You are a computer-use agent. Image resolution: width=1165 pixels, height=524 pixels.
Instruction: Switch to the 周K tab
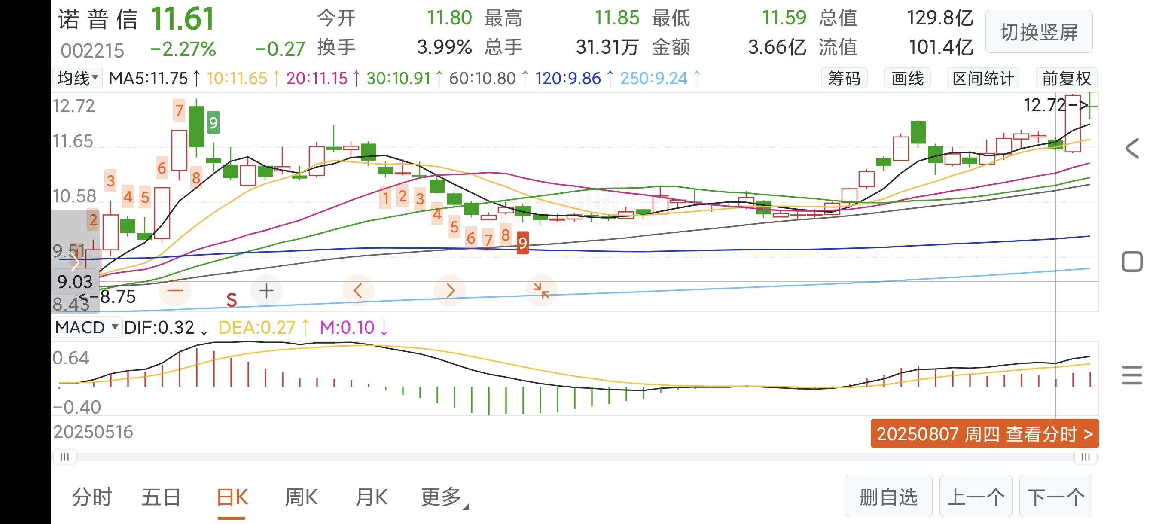pos(301,497)
